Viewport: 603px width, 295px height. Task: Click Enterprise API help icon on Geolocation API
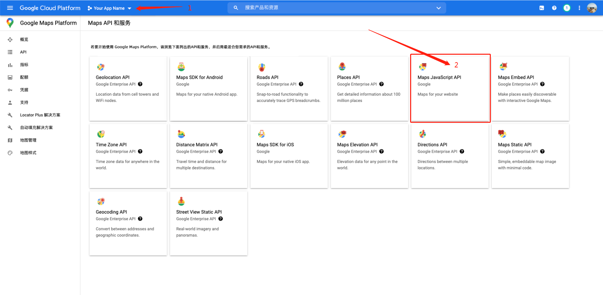click(x=140, y=84)
